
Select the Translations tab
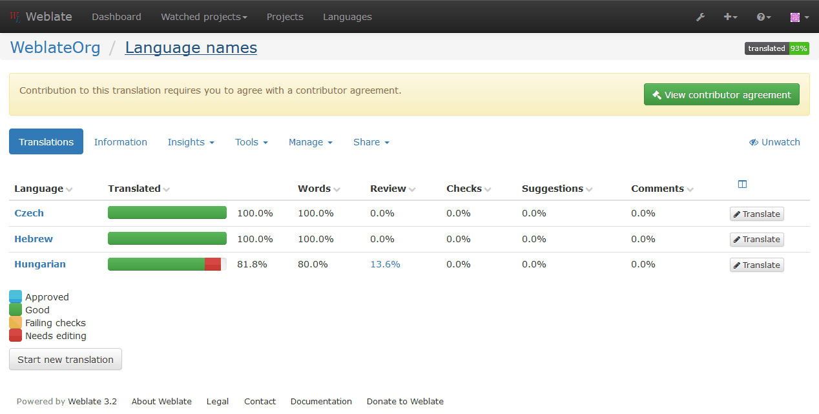pos(46,142)
